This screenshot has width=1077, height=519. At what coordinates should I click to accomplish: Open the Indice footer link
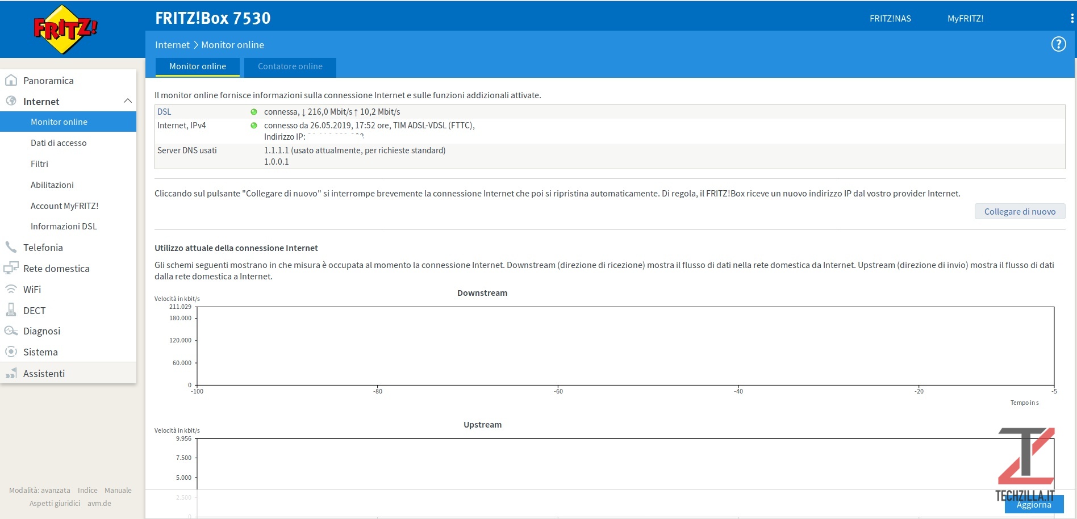[x=87, y=490]
